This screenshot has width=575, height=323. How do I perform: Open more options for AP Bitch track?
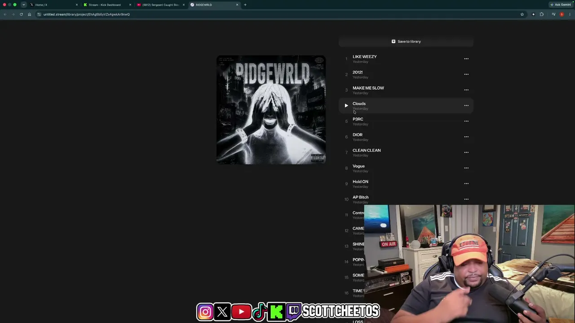pos(466,199)
